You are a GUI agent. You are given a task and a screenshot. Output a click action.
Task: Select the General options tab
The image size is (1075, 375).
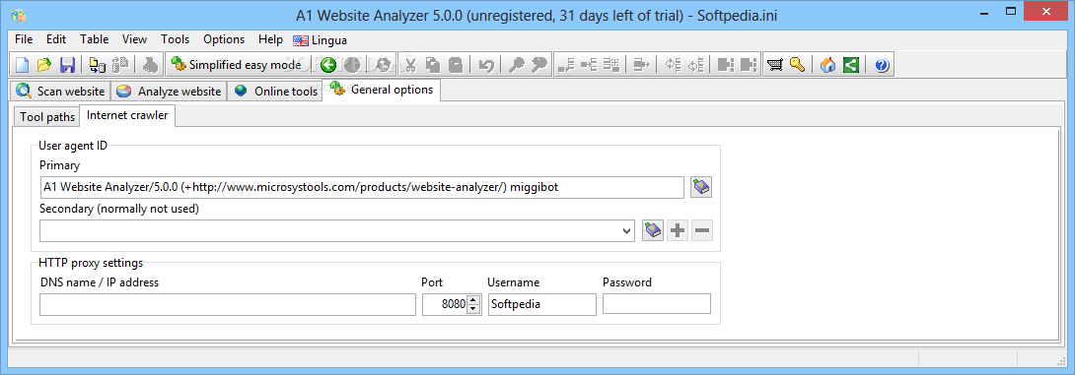pos(382,90)
